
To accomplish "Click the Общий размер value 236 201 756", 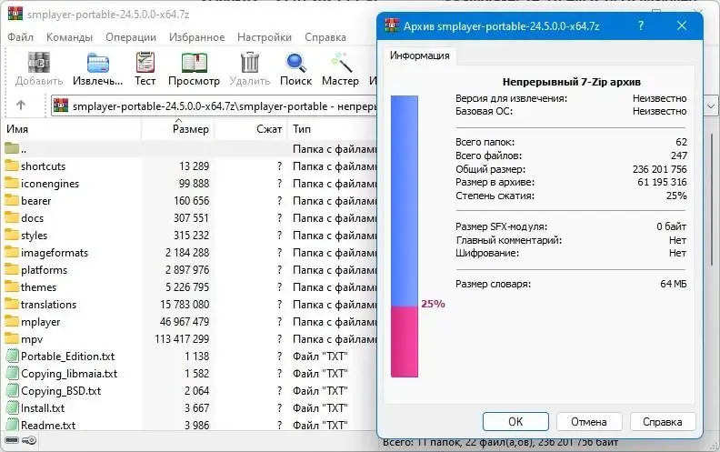I will tap(659, 169).
